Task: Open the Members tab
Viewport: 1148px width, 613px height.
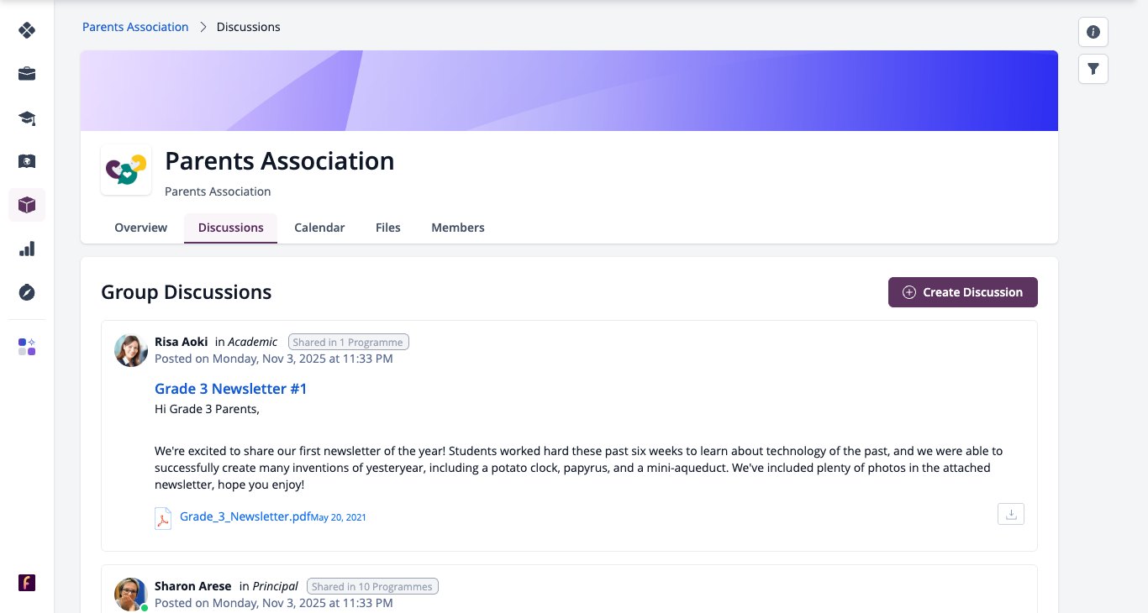Action: (458, 228)
